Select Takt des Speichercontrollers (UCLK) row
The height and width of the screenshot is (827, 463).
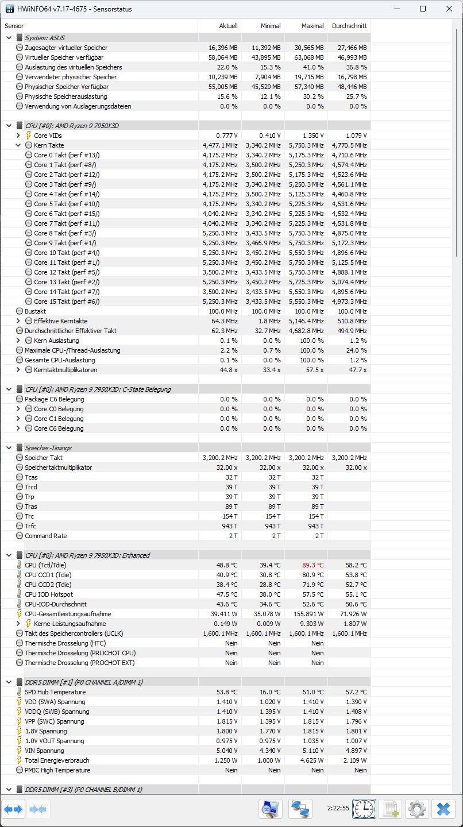click(186, 633)
